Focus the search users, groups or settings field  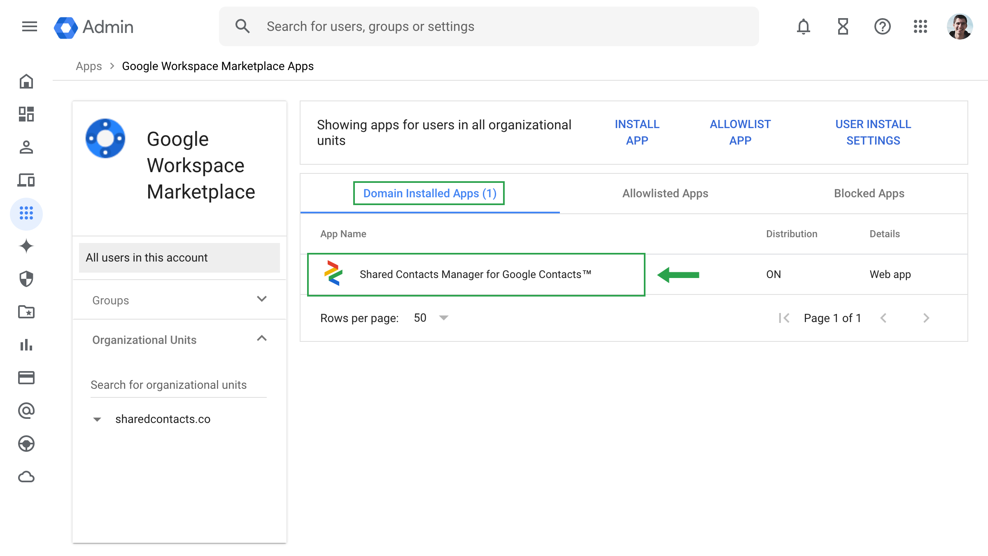[x=489, y=26]
